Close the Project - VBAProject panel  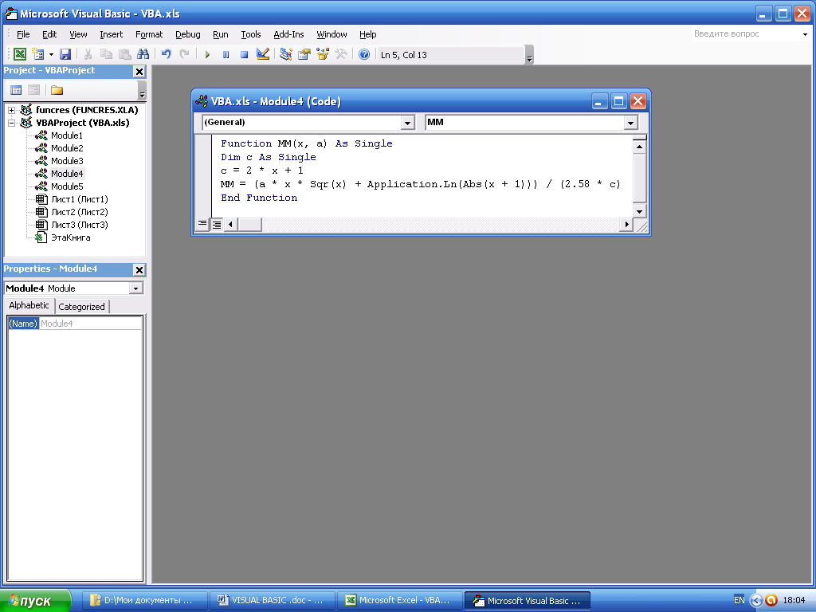click(139, 71)
